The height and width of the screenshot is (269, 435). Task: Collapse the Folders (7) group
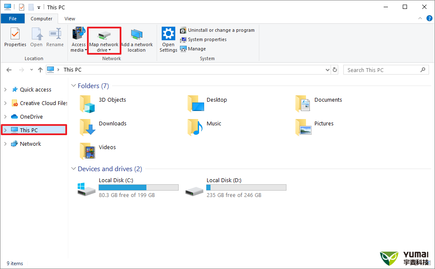tap(73, 86)
